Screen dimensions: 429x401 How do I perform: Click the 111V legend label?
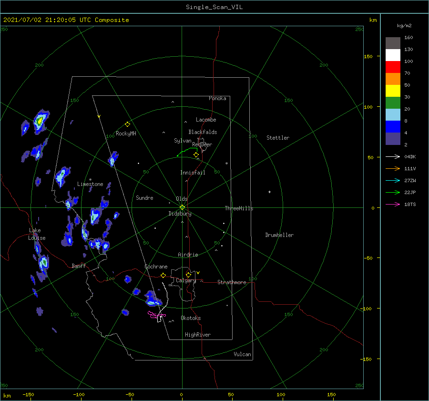click(410, 169)
